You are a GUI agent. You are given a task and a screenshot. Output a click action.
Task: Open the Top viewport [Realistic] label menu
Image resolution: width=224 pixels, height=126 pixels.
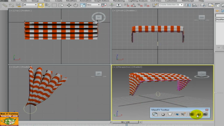point(26,10)
